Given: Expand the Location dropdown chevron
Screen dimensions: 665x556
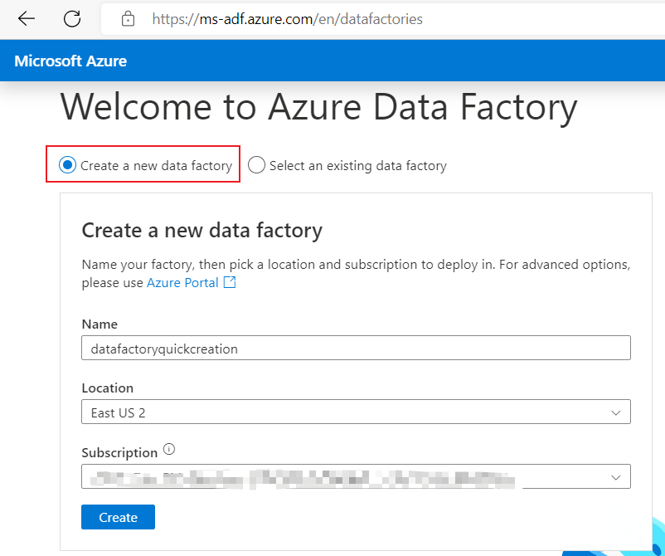Looking at the screenshot, I should [x=615, y=412].
